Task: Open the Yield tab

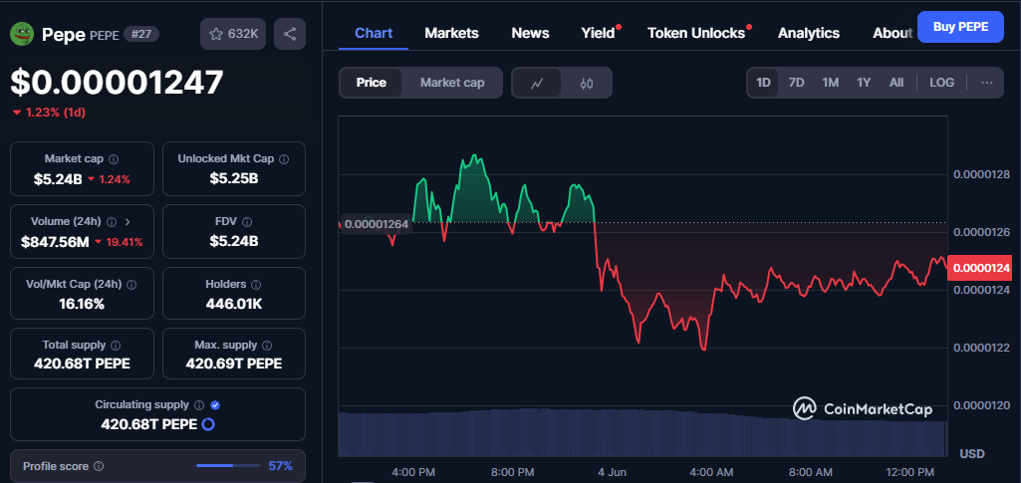Action: (x=598, y=33)
